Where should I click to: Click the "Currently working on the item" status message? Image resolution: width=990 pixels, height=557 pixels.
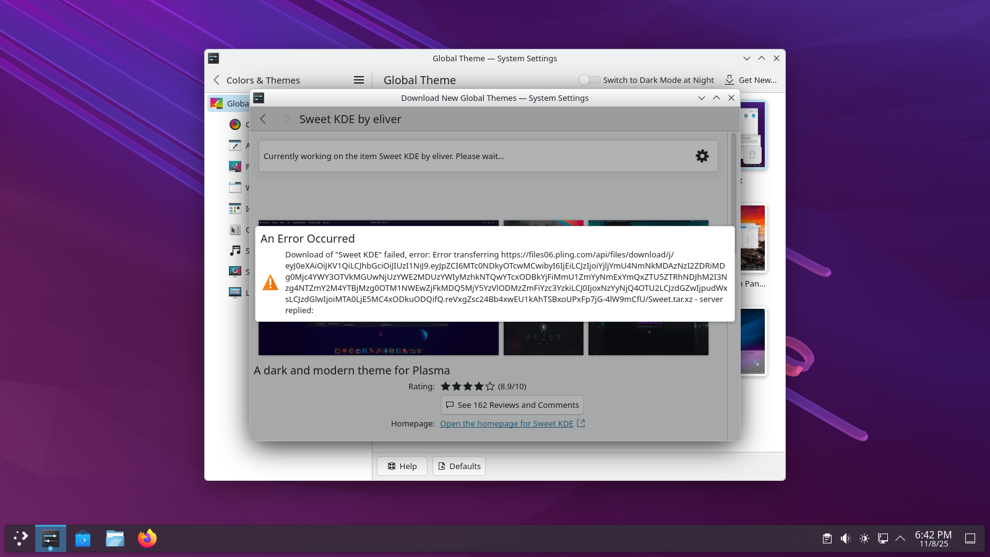[384, 156]
